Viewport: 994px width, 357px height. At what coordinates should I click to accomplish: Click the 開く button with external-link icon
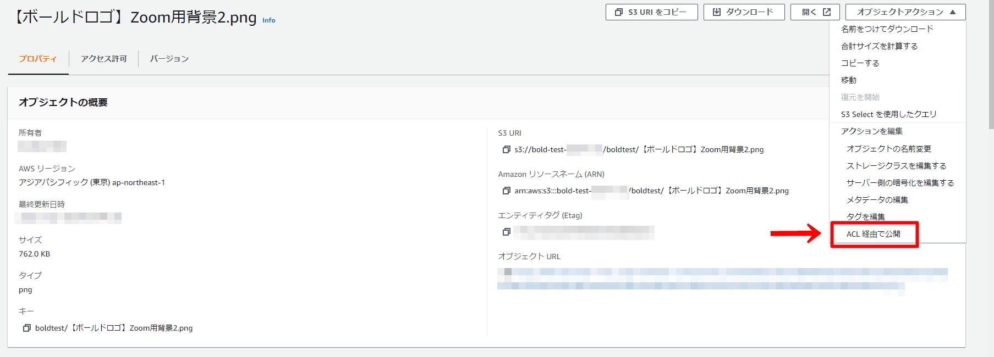point(815,12)
